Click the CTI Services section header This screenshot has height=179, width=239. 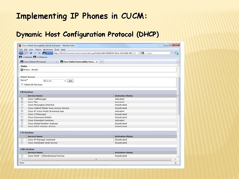tap(98, 133)
